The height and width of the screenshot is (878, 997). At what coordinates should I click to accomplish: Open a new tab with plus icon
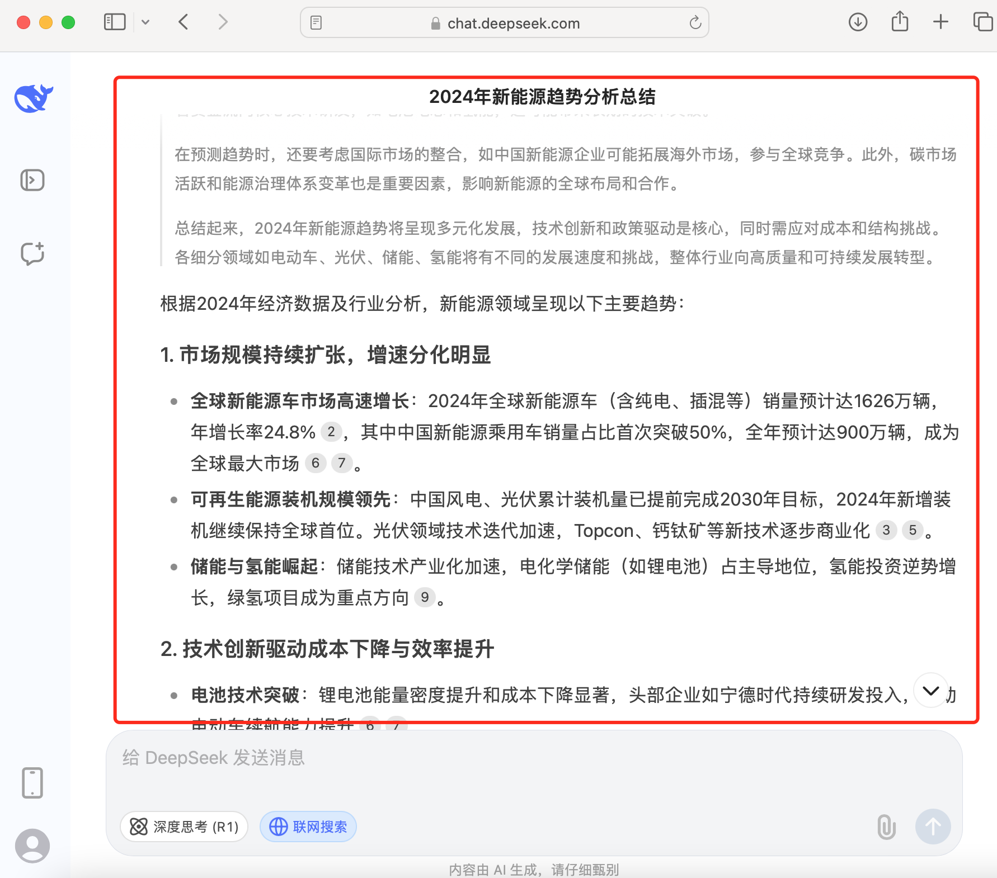941,22
